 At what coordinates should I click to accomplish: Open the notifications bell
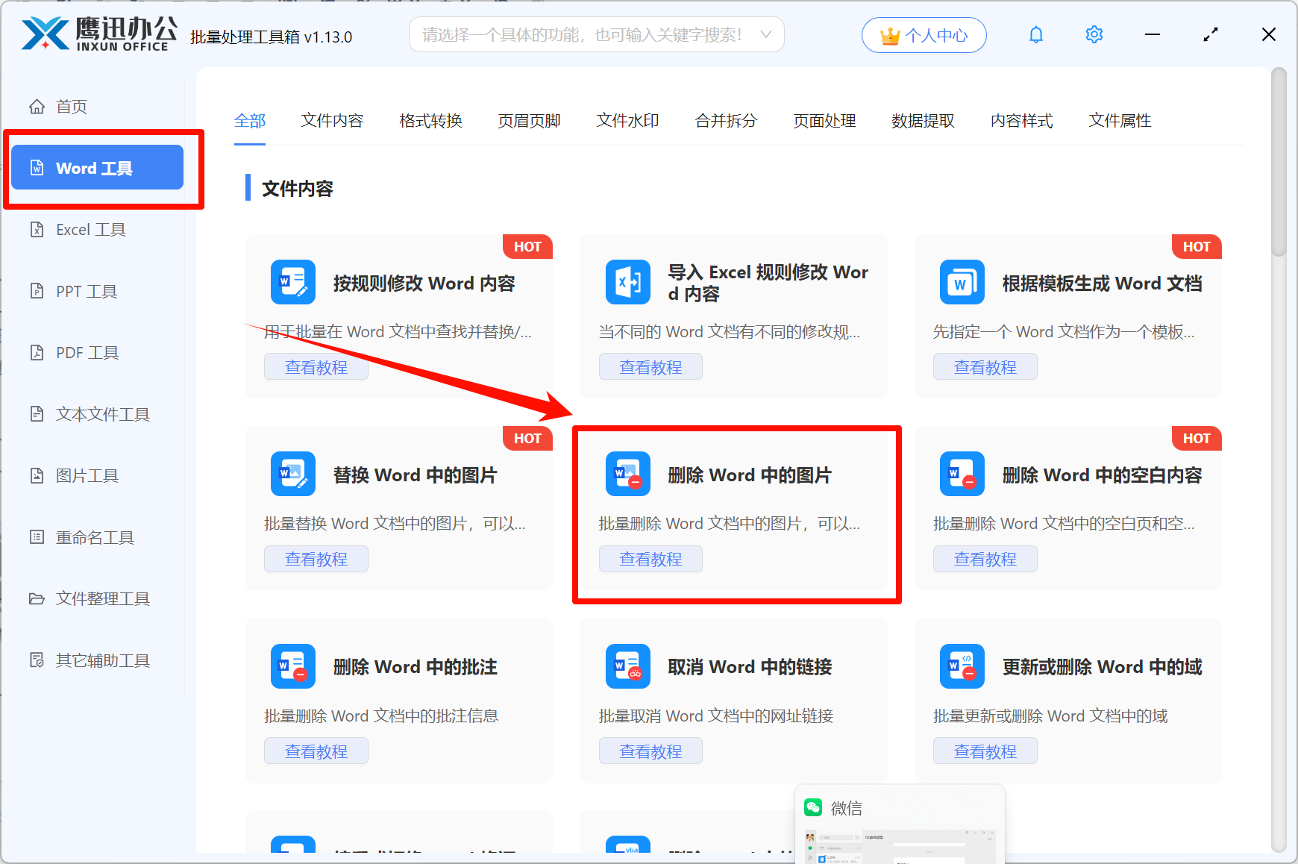pyautogui.click(x=1035, y=34)
